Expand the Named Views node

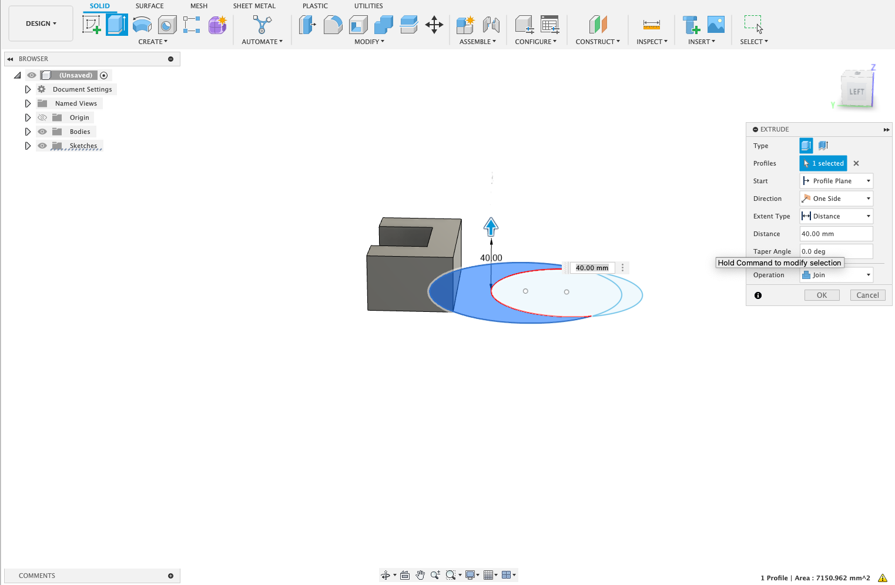click(28, 103)
